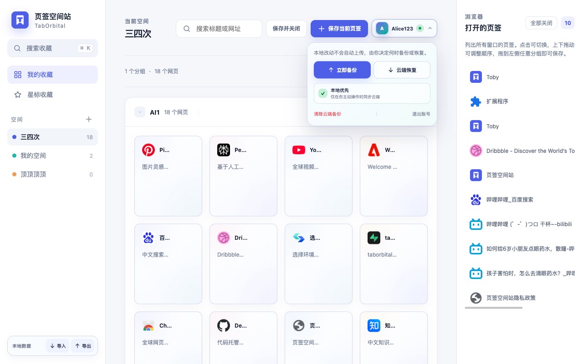Click the Pinterest bookmark icon
Image resolution: width=583 pixels, height=364 pixels.
point(148,150)
